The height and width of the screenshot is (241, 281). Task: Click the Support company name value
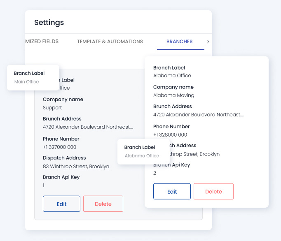52,108
